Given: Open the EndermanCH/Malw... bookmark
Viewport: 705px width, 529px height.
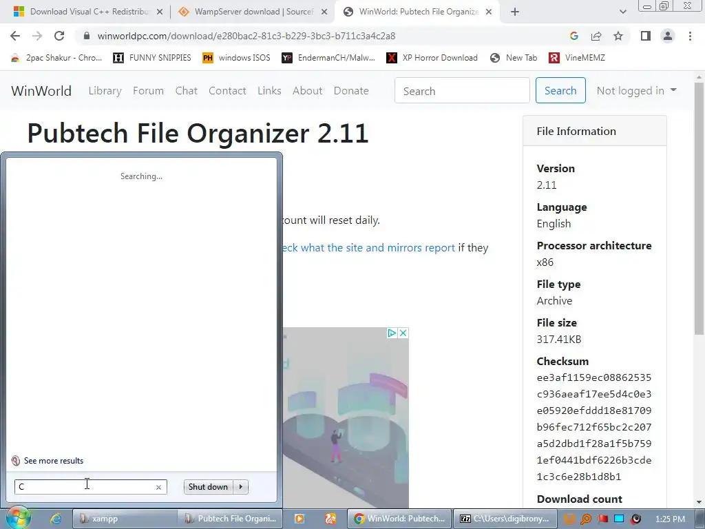Looking at the screenshot, I should [328, 58].
